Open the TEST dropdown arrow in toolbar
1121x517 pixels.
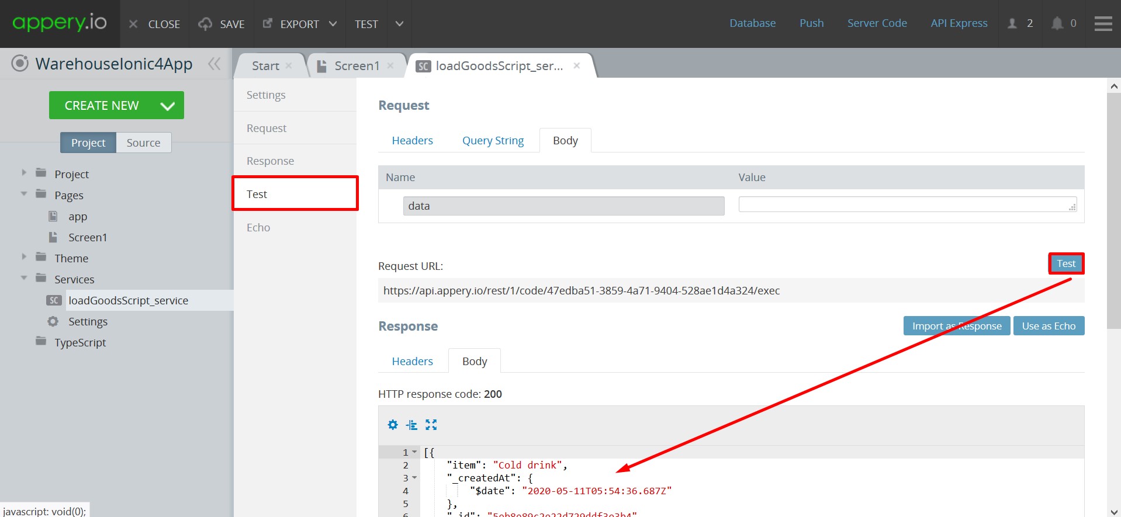[399, 24]
